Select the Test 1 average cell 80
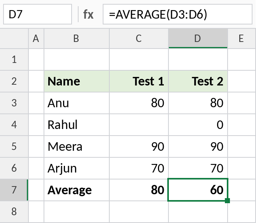 (x=139, y=190)
